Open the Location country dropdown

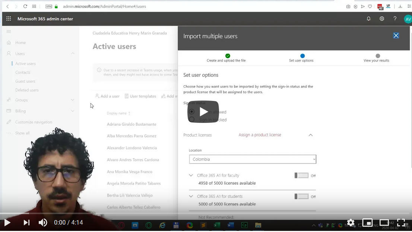[252, 159]
